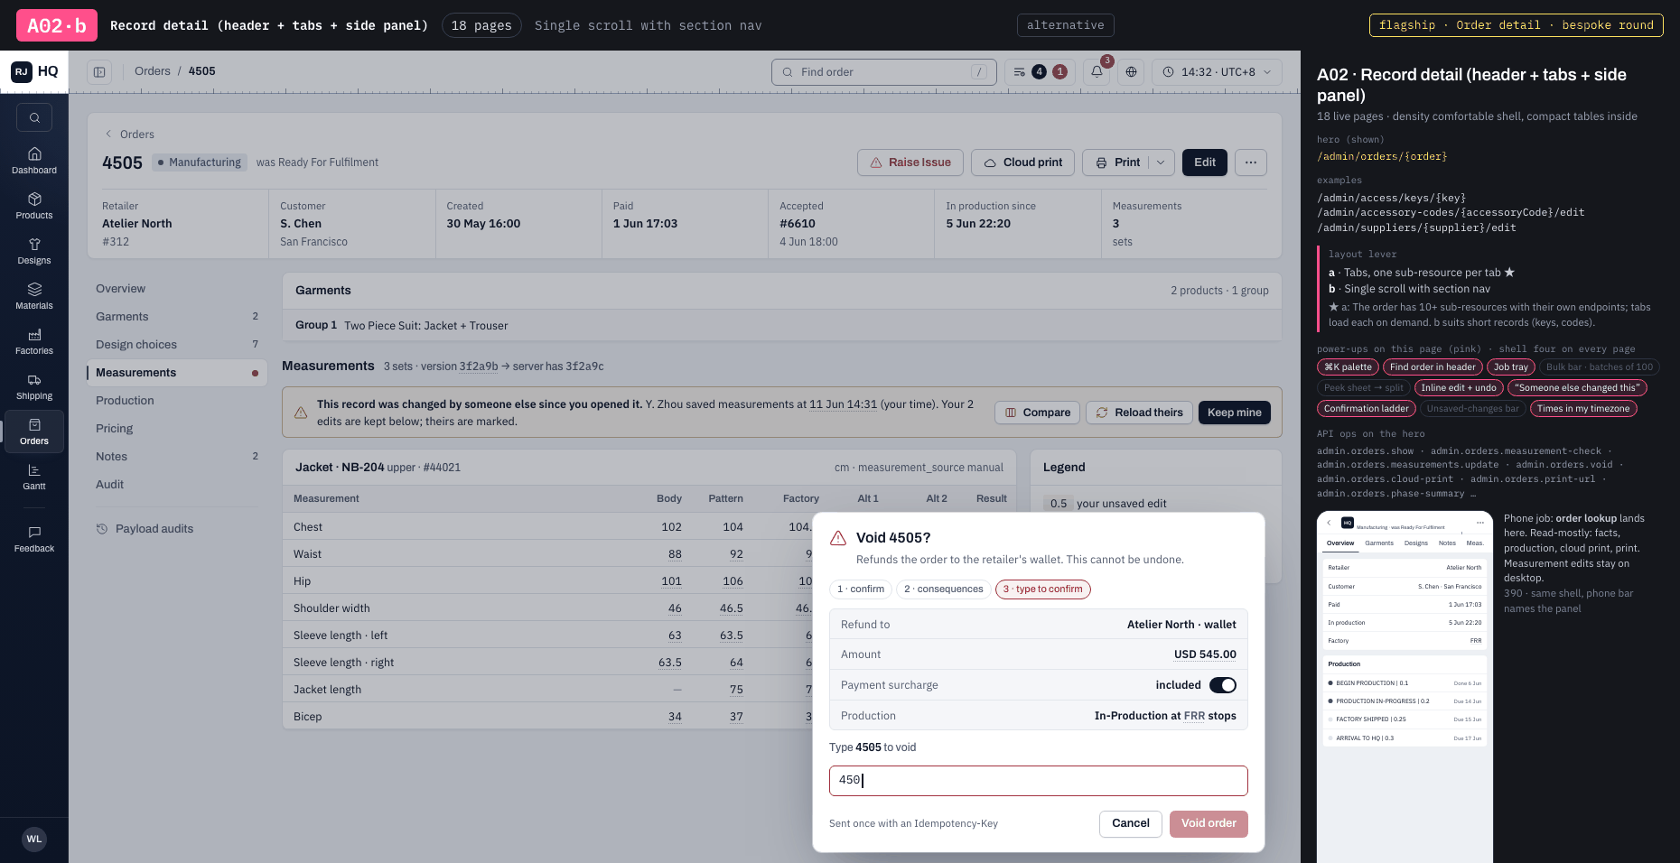Select Design choices section
1680x863 pixels.
click(x=177, y=345)
